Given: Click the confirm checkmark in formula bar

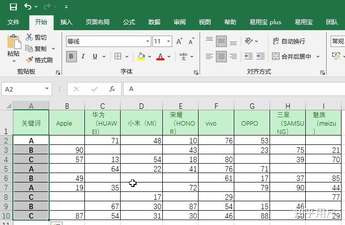Looking at the screenshot, I should click(94, 89).
